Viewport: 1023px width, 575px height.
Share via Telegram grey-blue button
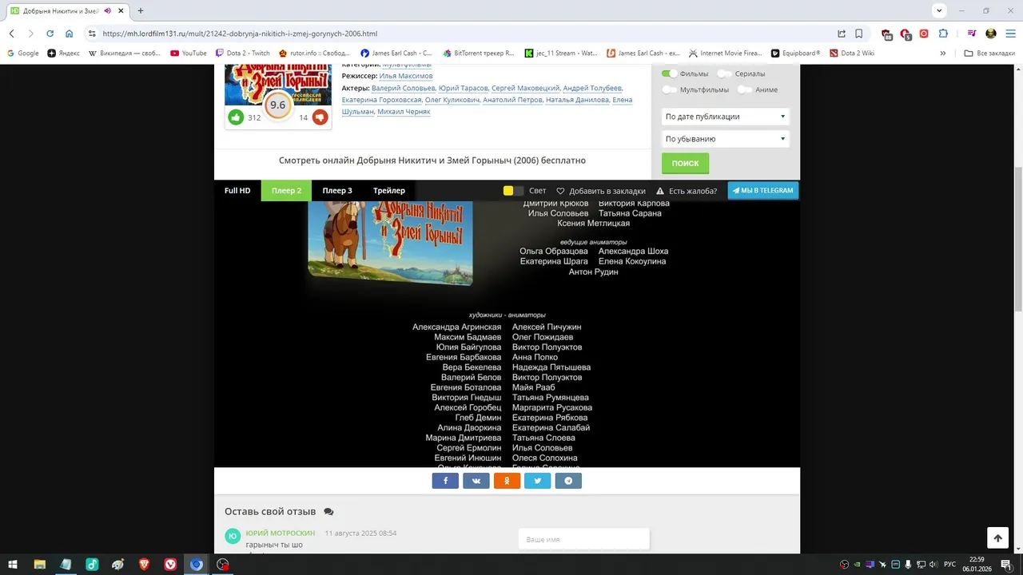tap(568, 481)
